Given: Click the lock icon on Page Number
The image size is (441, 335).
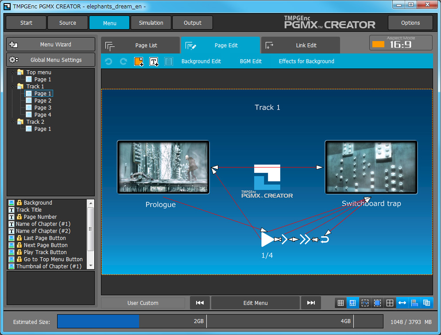Looking at the screenshot, I should [x=19, y=217].
